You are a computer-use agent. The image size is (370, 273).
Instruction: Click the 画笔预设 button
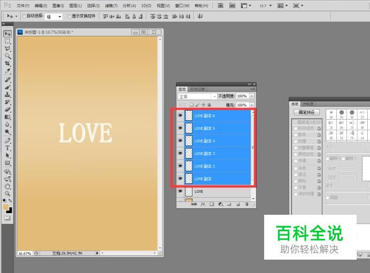pos(307,112)
